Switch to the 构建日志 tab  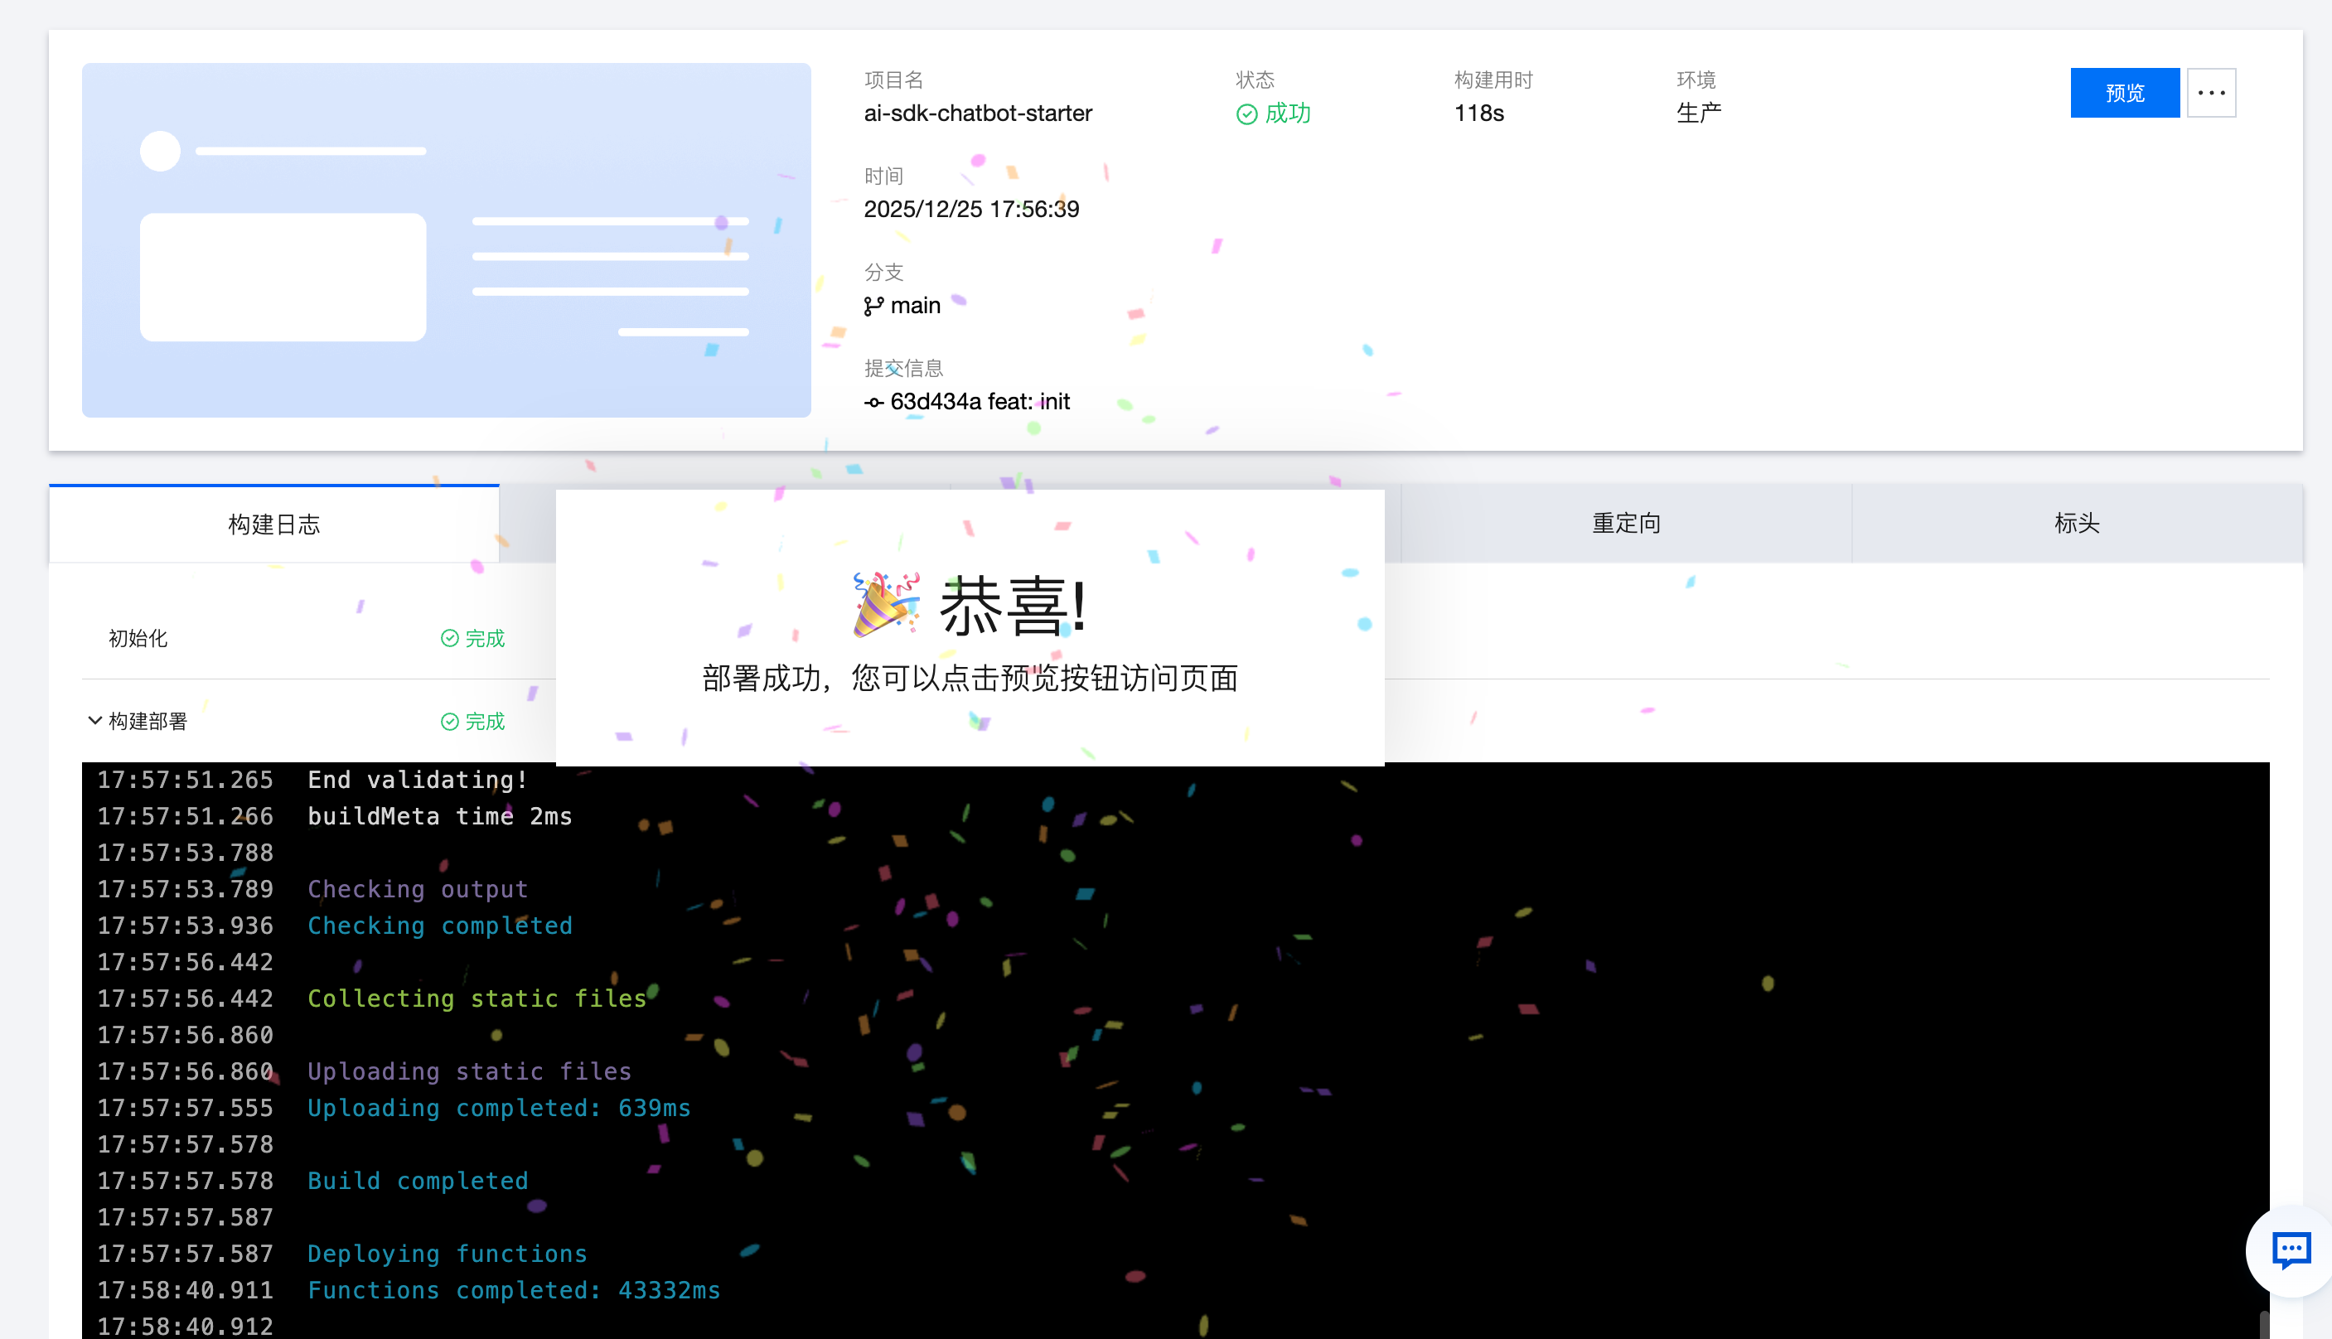point(274,524)
